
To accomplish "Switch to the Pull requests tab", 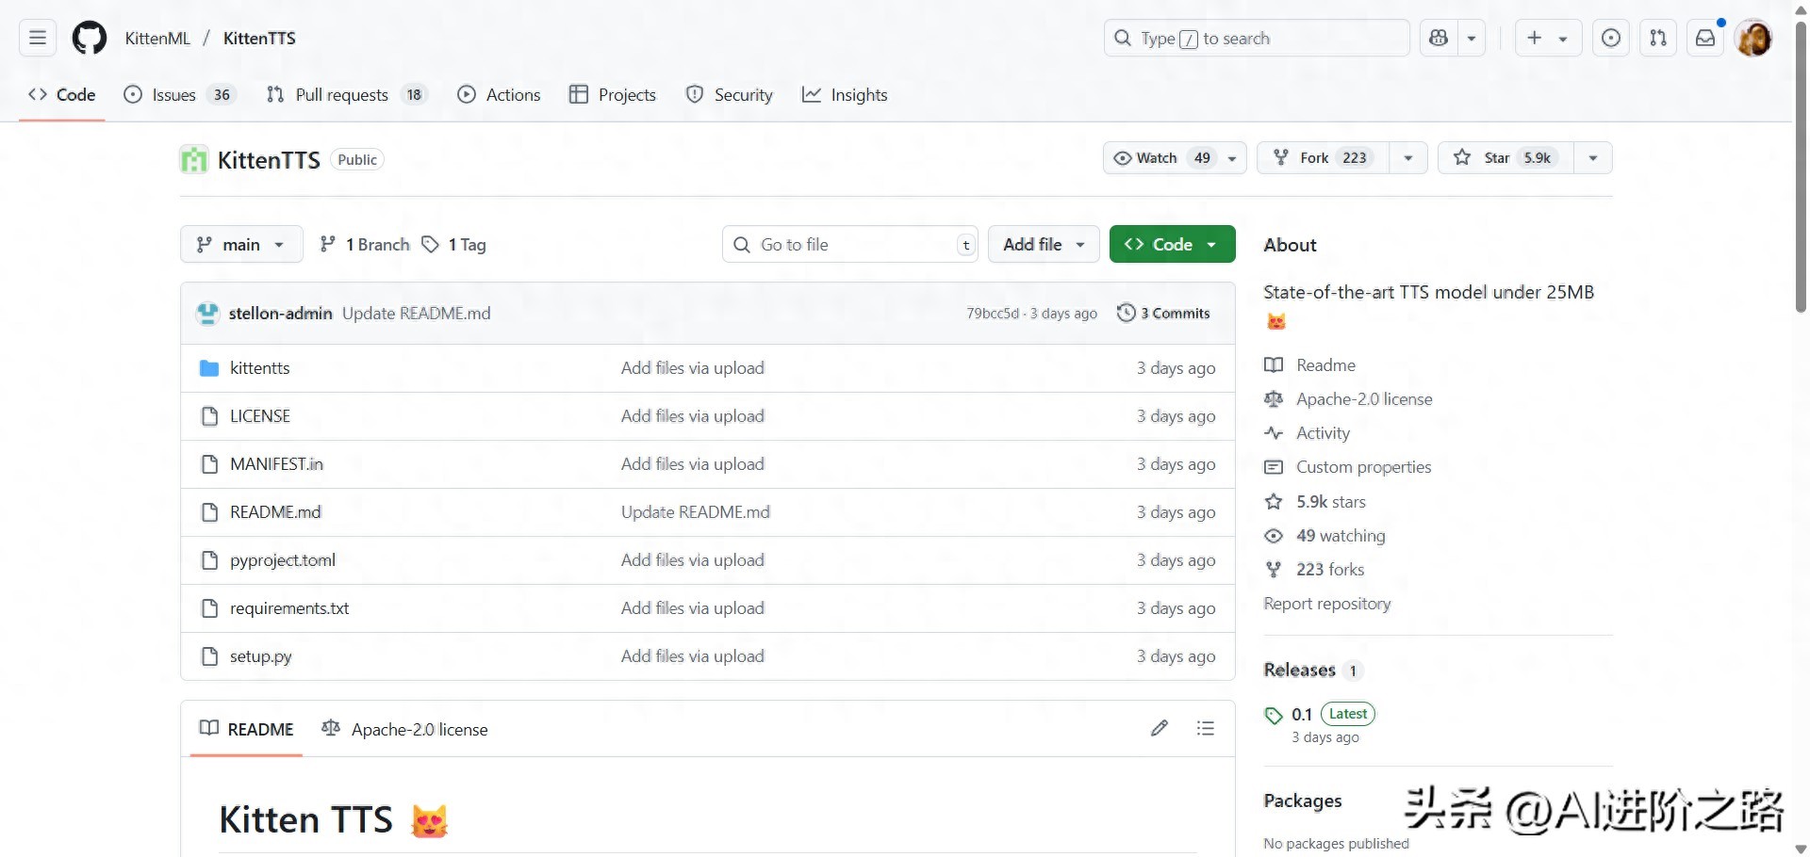I will (x=346, y=94).
